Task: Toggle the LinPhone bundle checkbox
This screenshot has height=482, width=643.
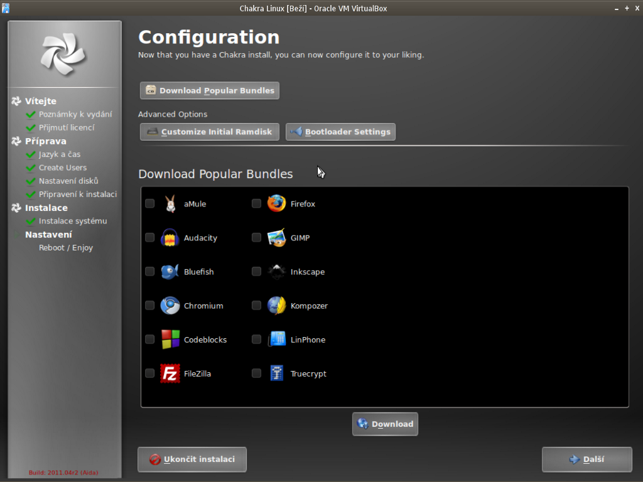Action: pos(256,340)
